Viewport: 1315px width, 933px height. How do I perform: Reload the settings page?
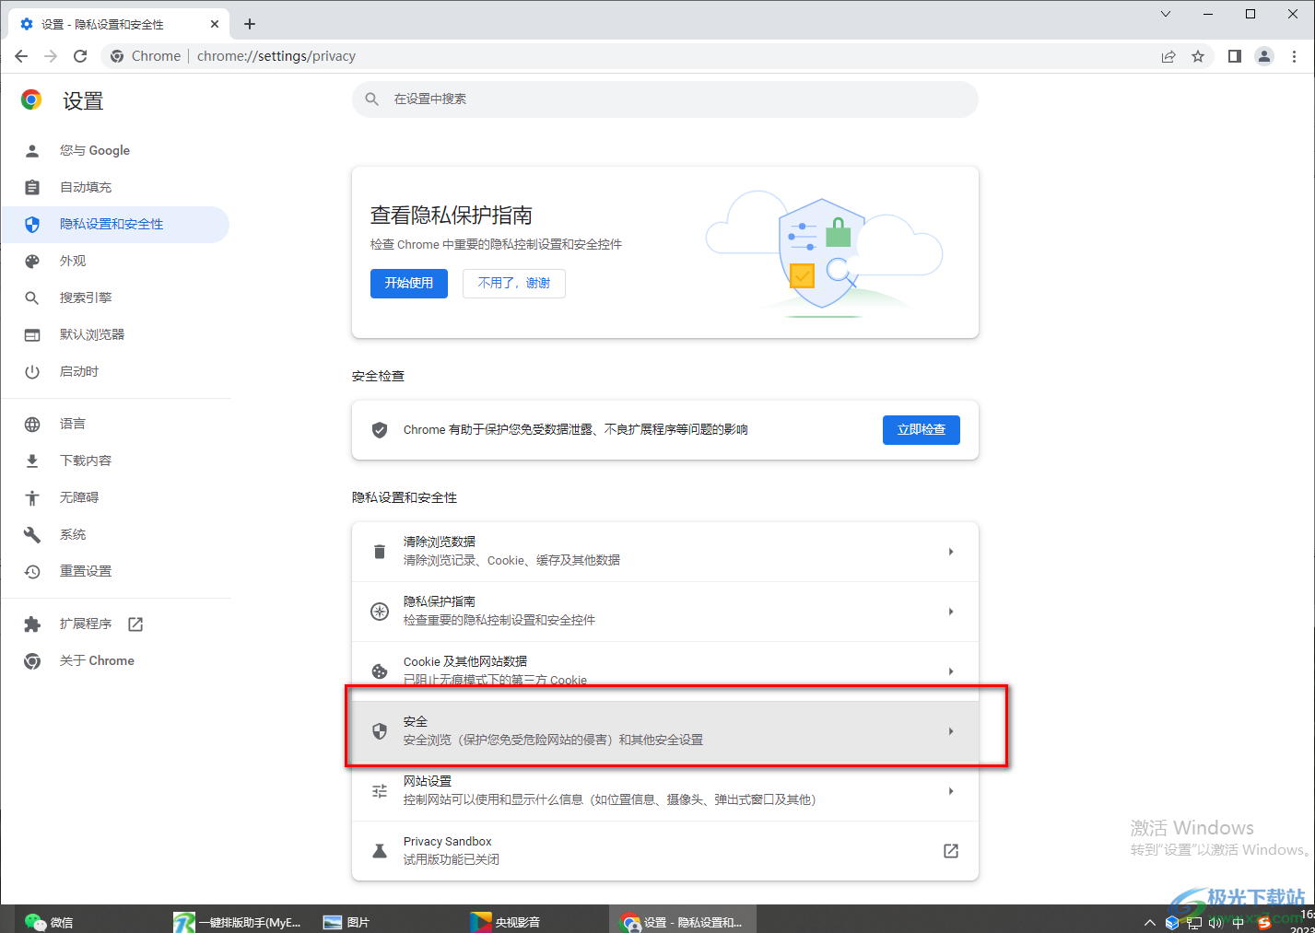coord(80,56)
